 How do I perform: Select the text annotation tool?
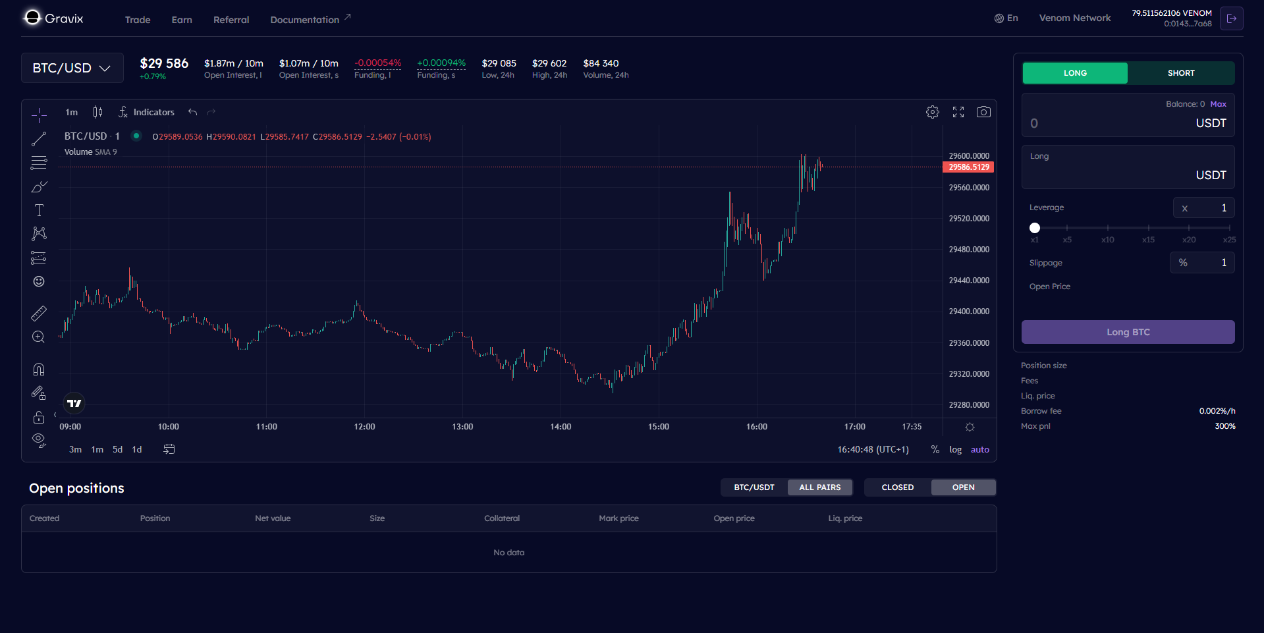pyautogui.click(x=39, y=210)
